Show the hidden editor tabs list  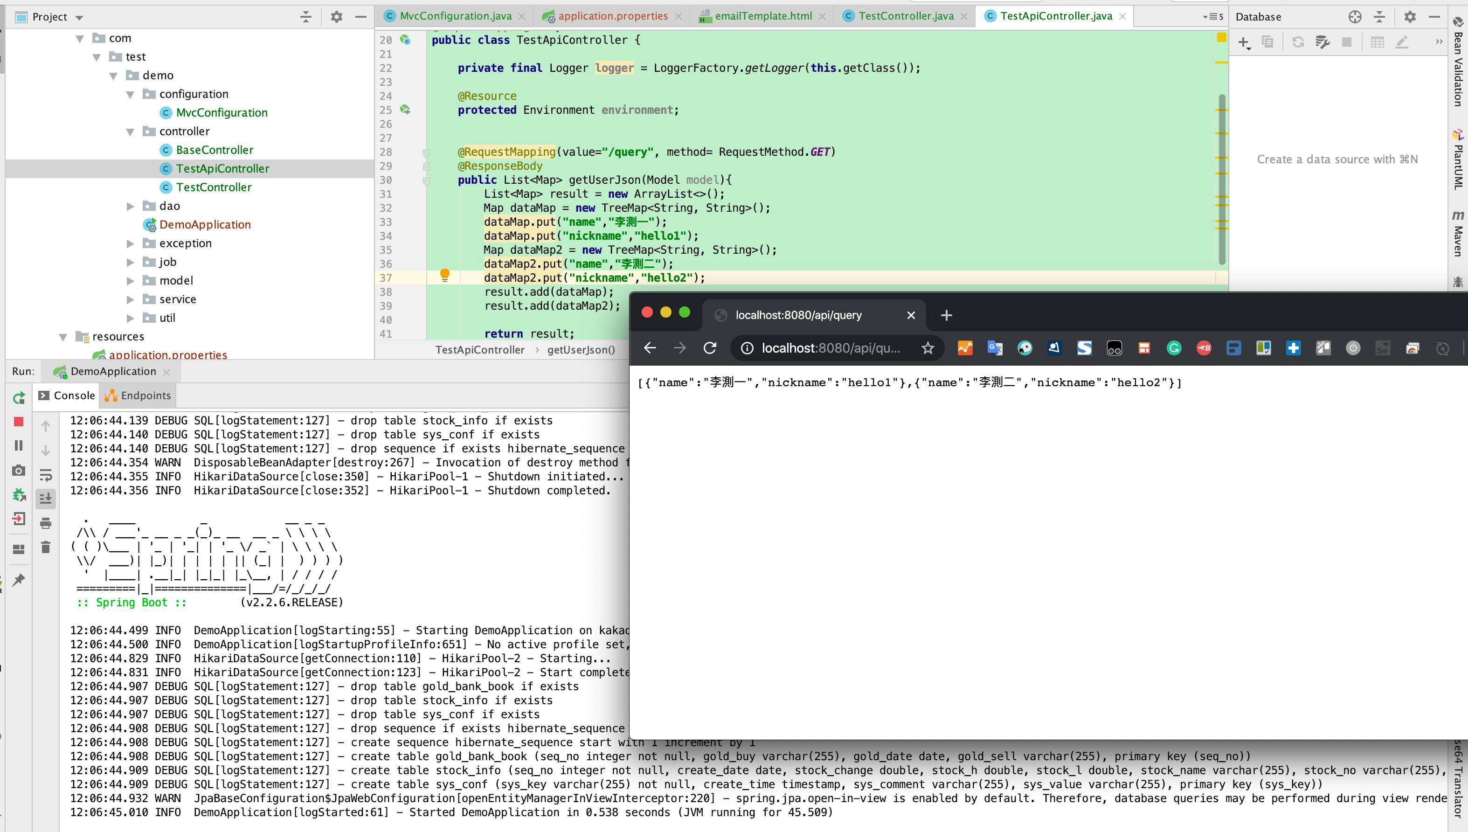(x=1212, y=17)
